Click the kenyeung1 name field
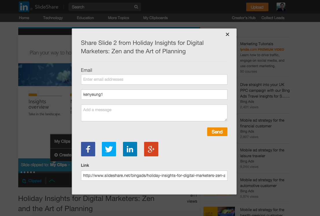Image resolution: width=320 pixels, height=216 pixels. (154, 94)
